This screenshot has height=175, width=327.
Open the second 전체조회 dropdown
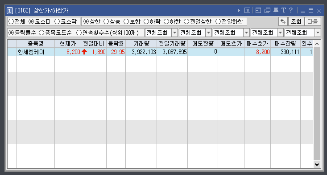pos(195,33)
